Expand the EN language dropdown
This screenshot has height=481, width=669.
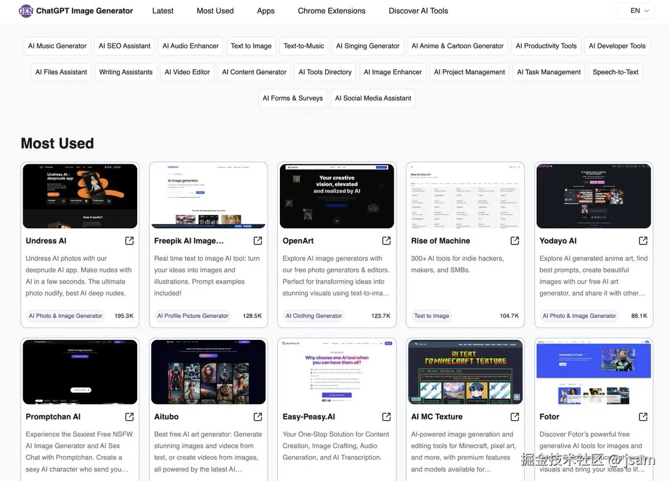(635, 11)
